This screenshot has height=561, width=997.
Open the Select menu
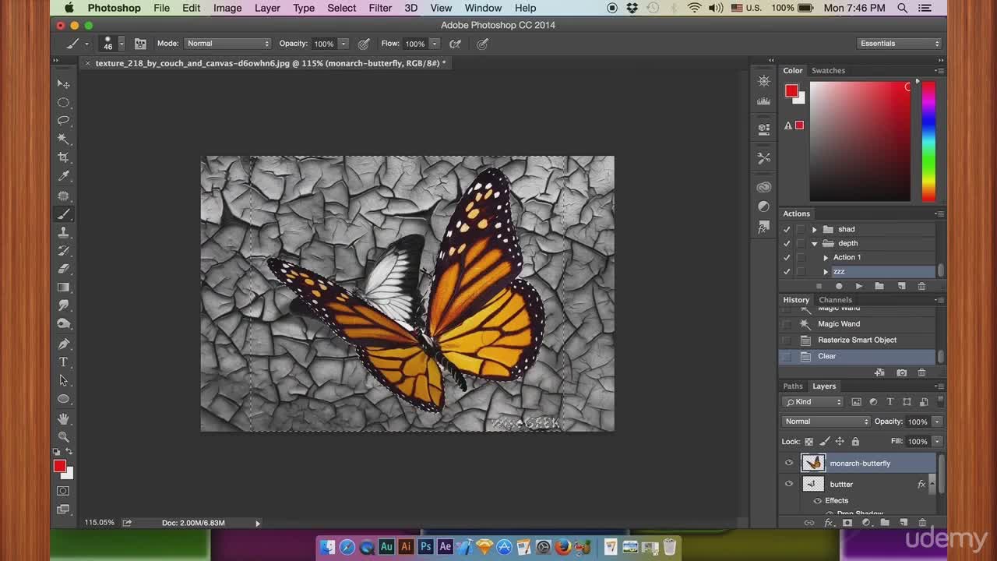click(x=341, y=8)
